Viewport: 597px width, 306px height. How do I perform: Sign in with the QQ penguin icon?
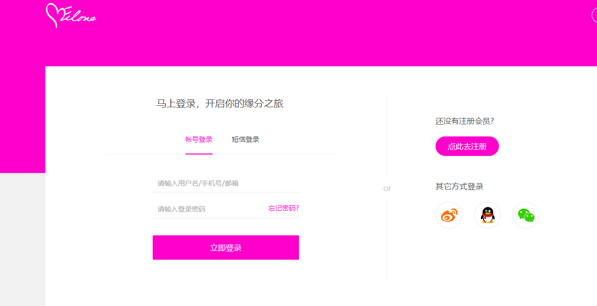pos(487,215)
